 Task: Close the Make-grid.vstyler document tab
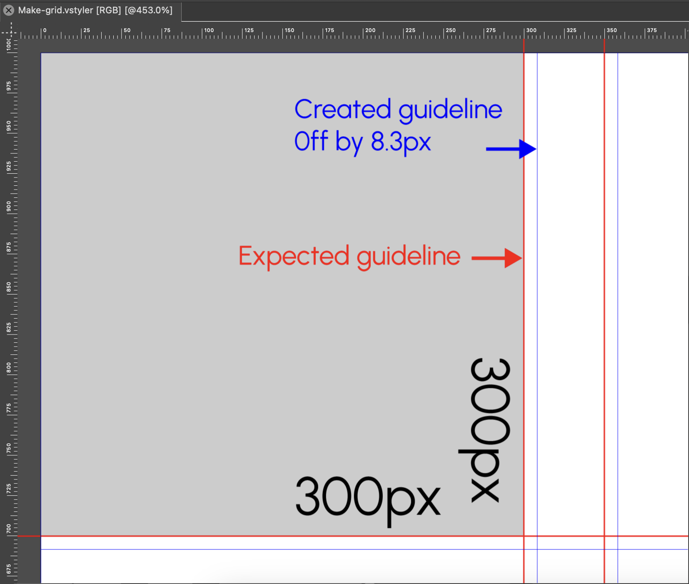[9, 10]
